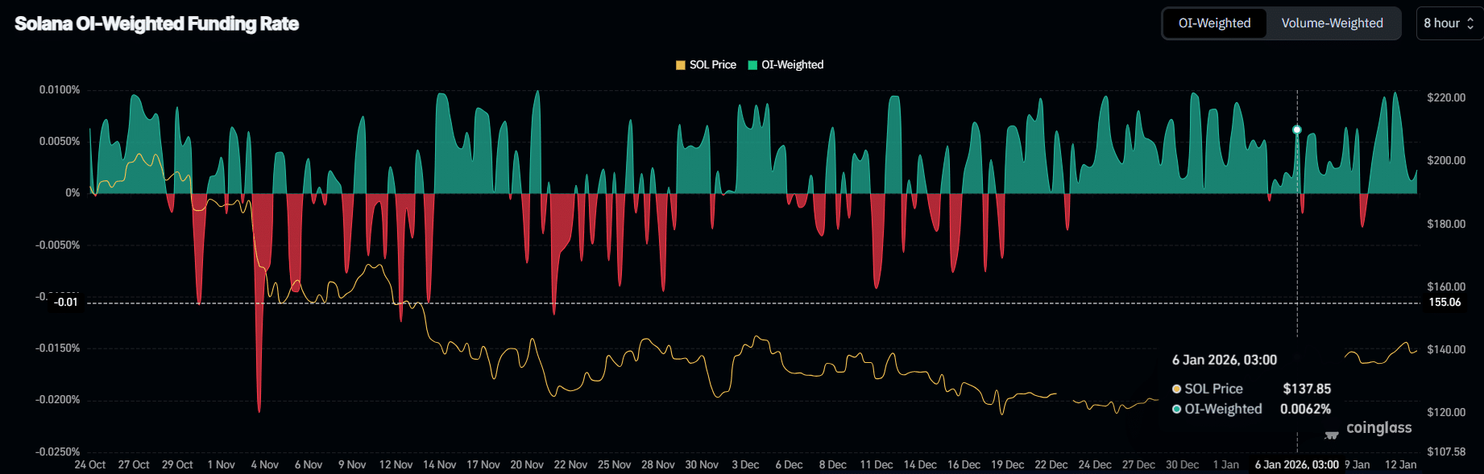1484x474 pixels.
Task: Click the $137.85 value in tooltip
Action: [x=1307, y=389]
